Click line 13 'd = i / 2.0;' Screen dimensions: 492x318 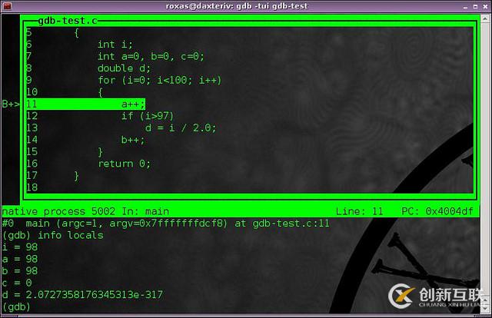pos(181,128)
